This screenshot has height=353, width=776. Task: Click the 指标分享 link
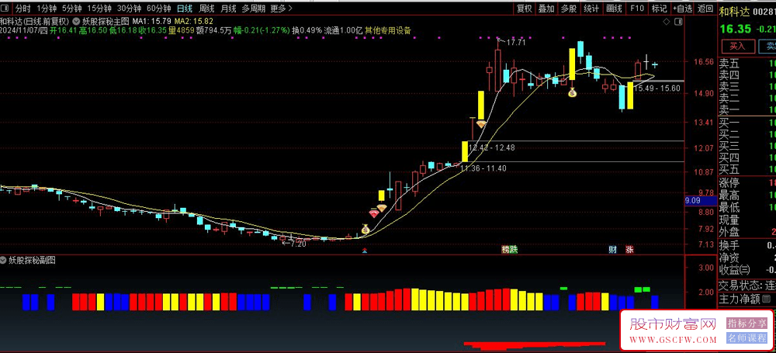click(x=747, y=323)
